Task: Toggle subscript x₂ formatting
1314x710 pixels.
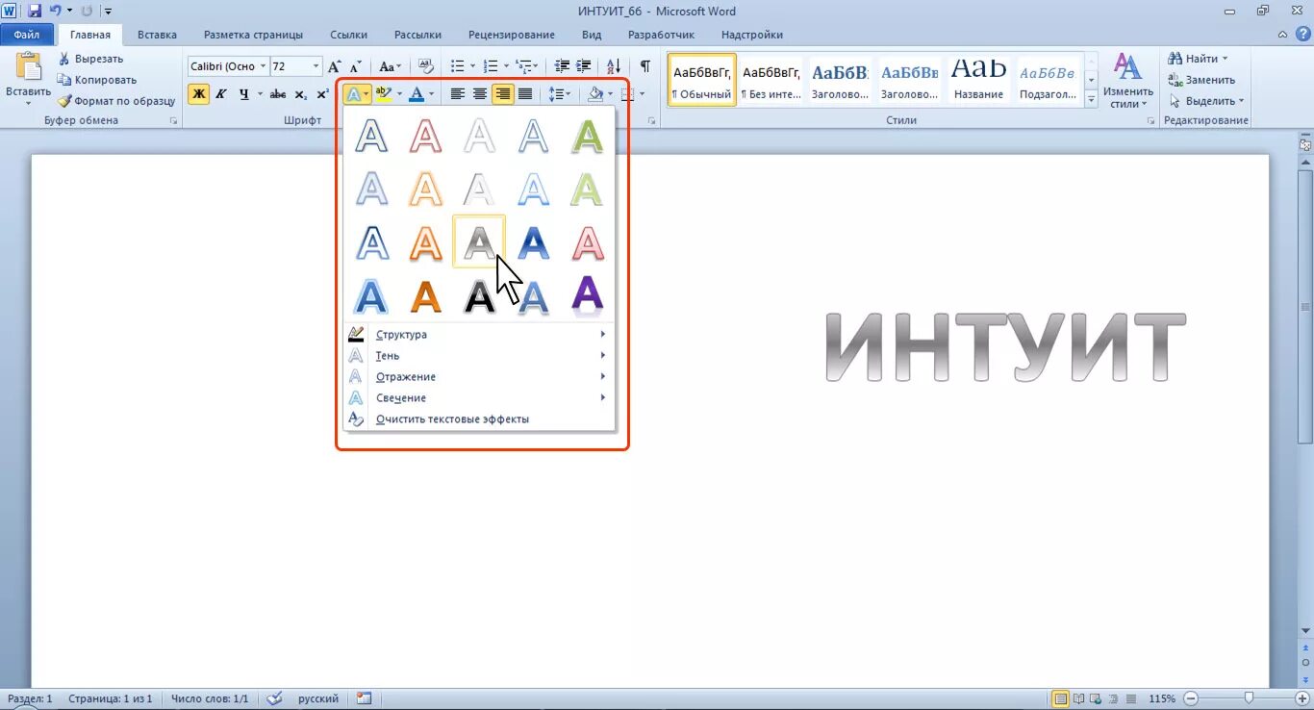Action: point(301,94)
